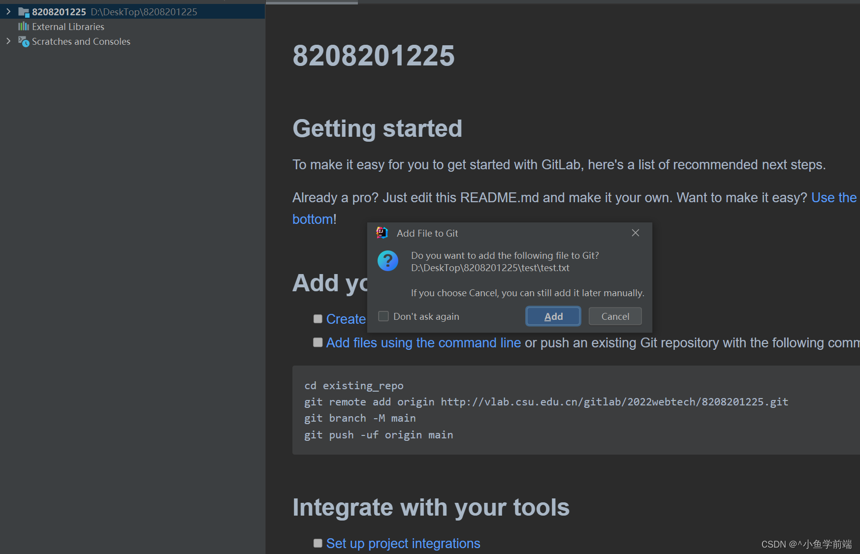Click the IntelliJ logo in dialog title
This screenshot has height=554, width=860.
(382, 233)
